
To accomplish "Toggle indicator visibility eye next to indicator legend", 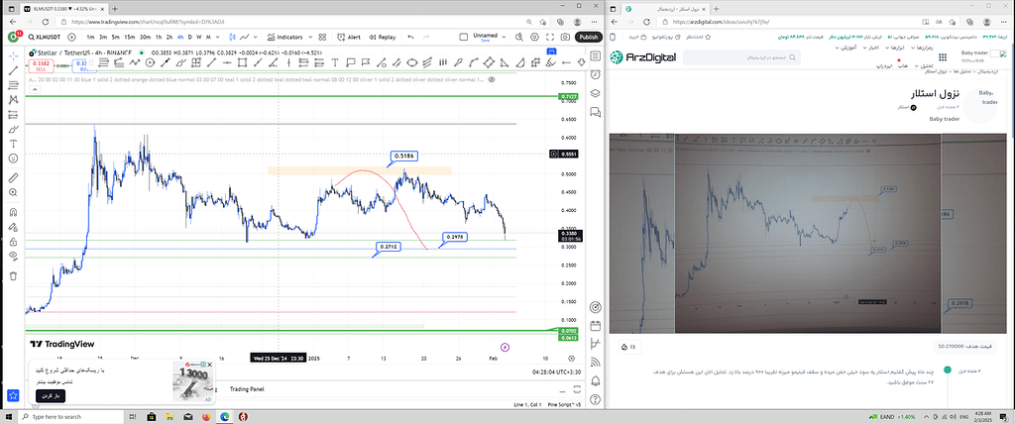I will (492, 79).
